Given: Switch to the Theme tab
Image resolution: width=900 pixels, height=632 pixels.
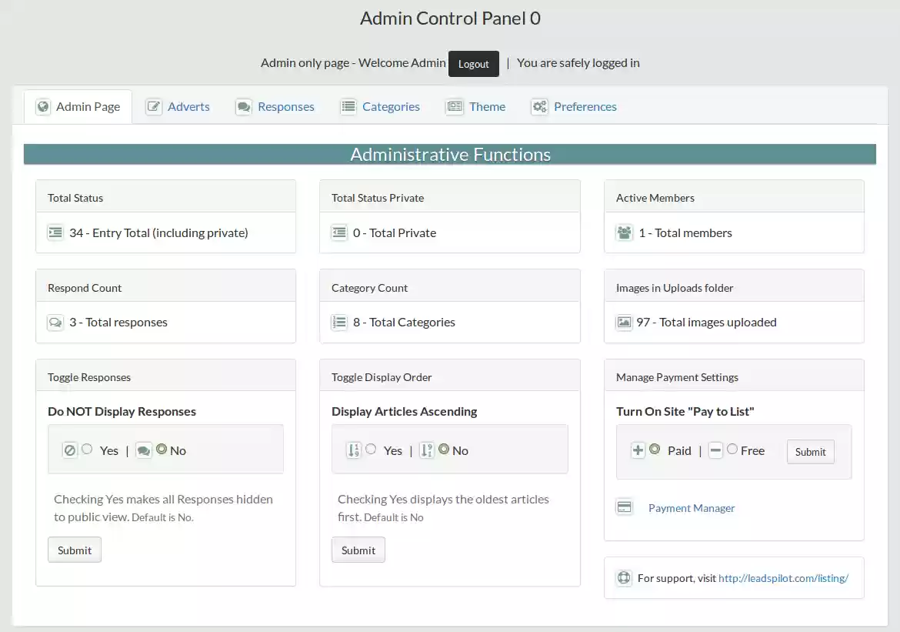Looking at the screenshot, I should pos(488,106).
